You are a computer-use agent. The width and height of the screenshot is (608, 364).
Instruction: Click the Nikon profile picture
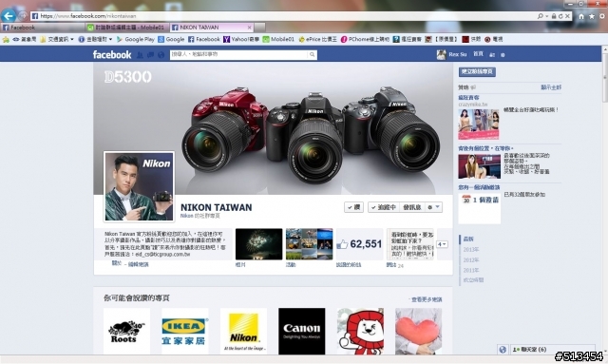pyautogui.click(x=139, y=186)
